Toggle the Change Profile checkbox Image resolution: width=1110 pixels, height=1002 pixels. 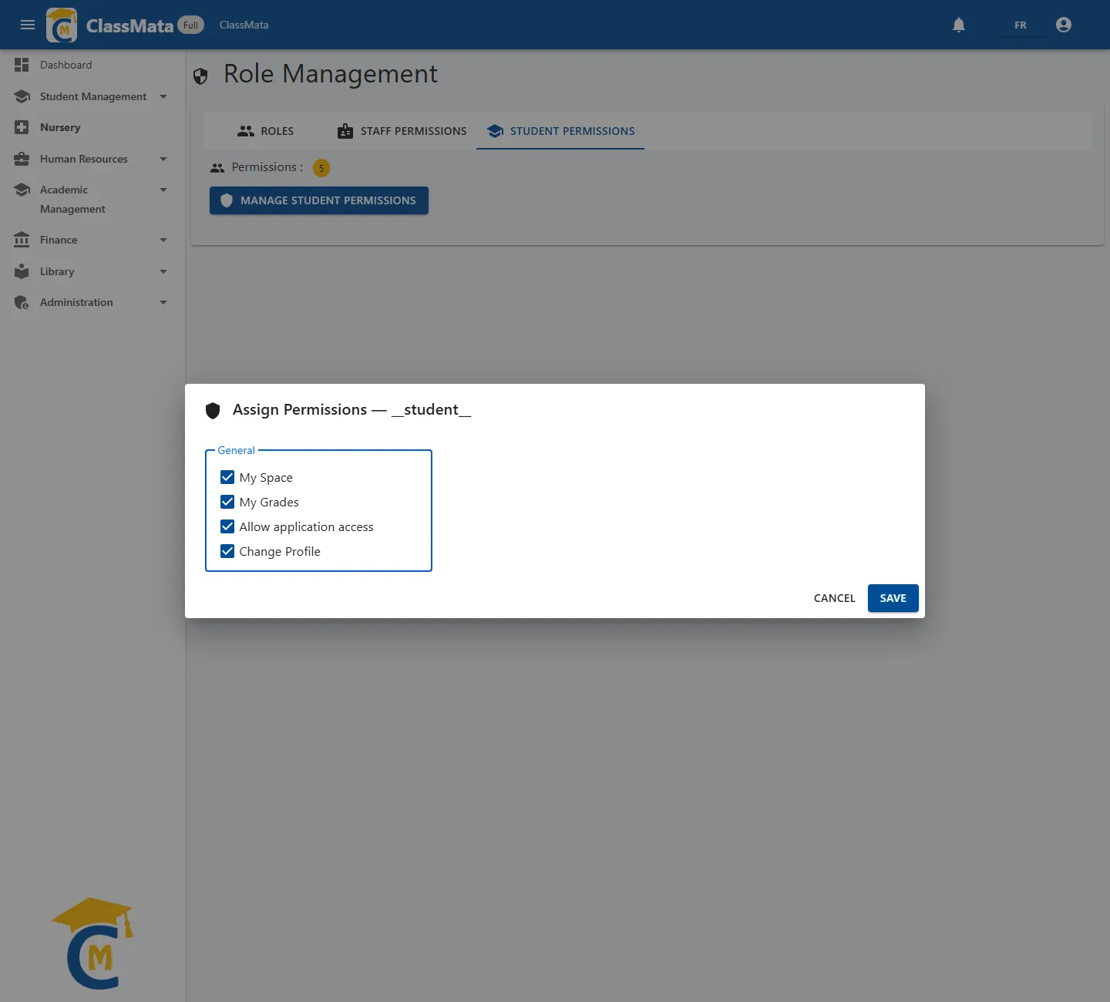pos(227,551)
